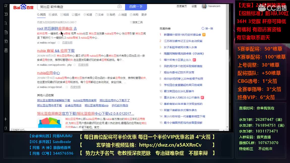Click 百度首页 link in header
This screenshot has height=163, width=290.
tap(182, 6)
